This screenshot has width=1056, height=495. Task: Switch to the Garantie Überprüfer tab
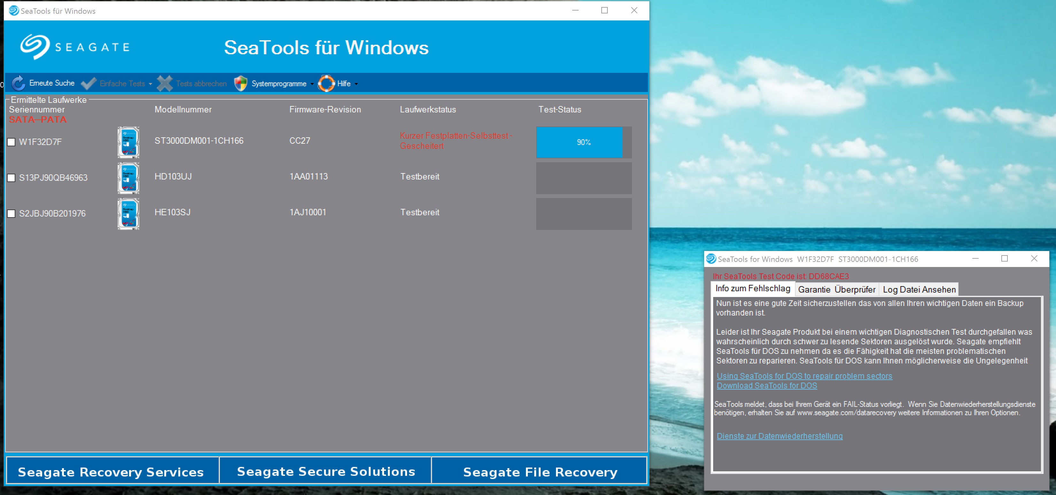[x=836, y=289]
